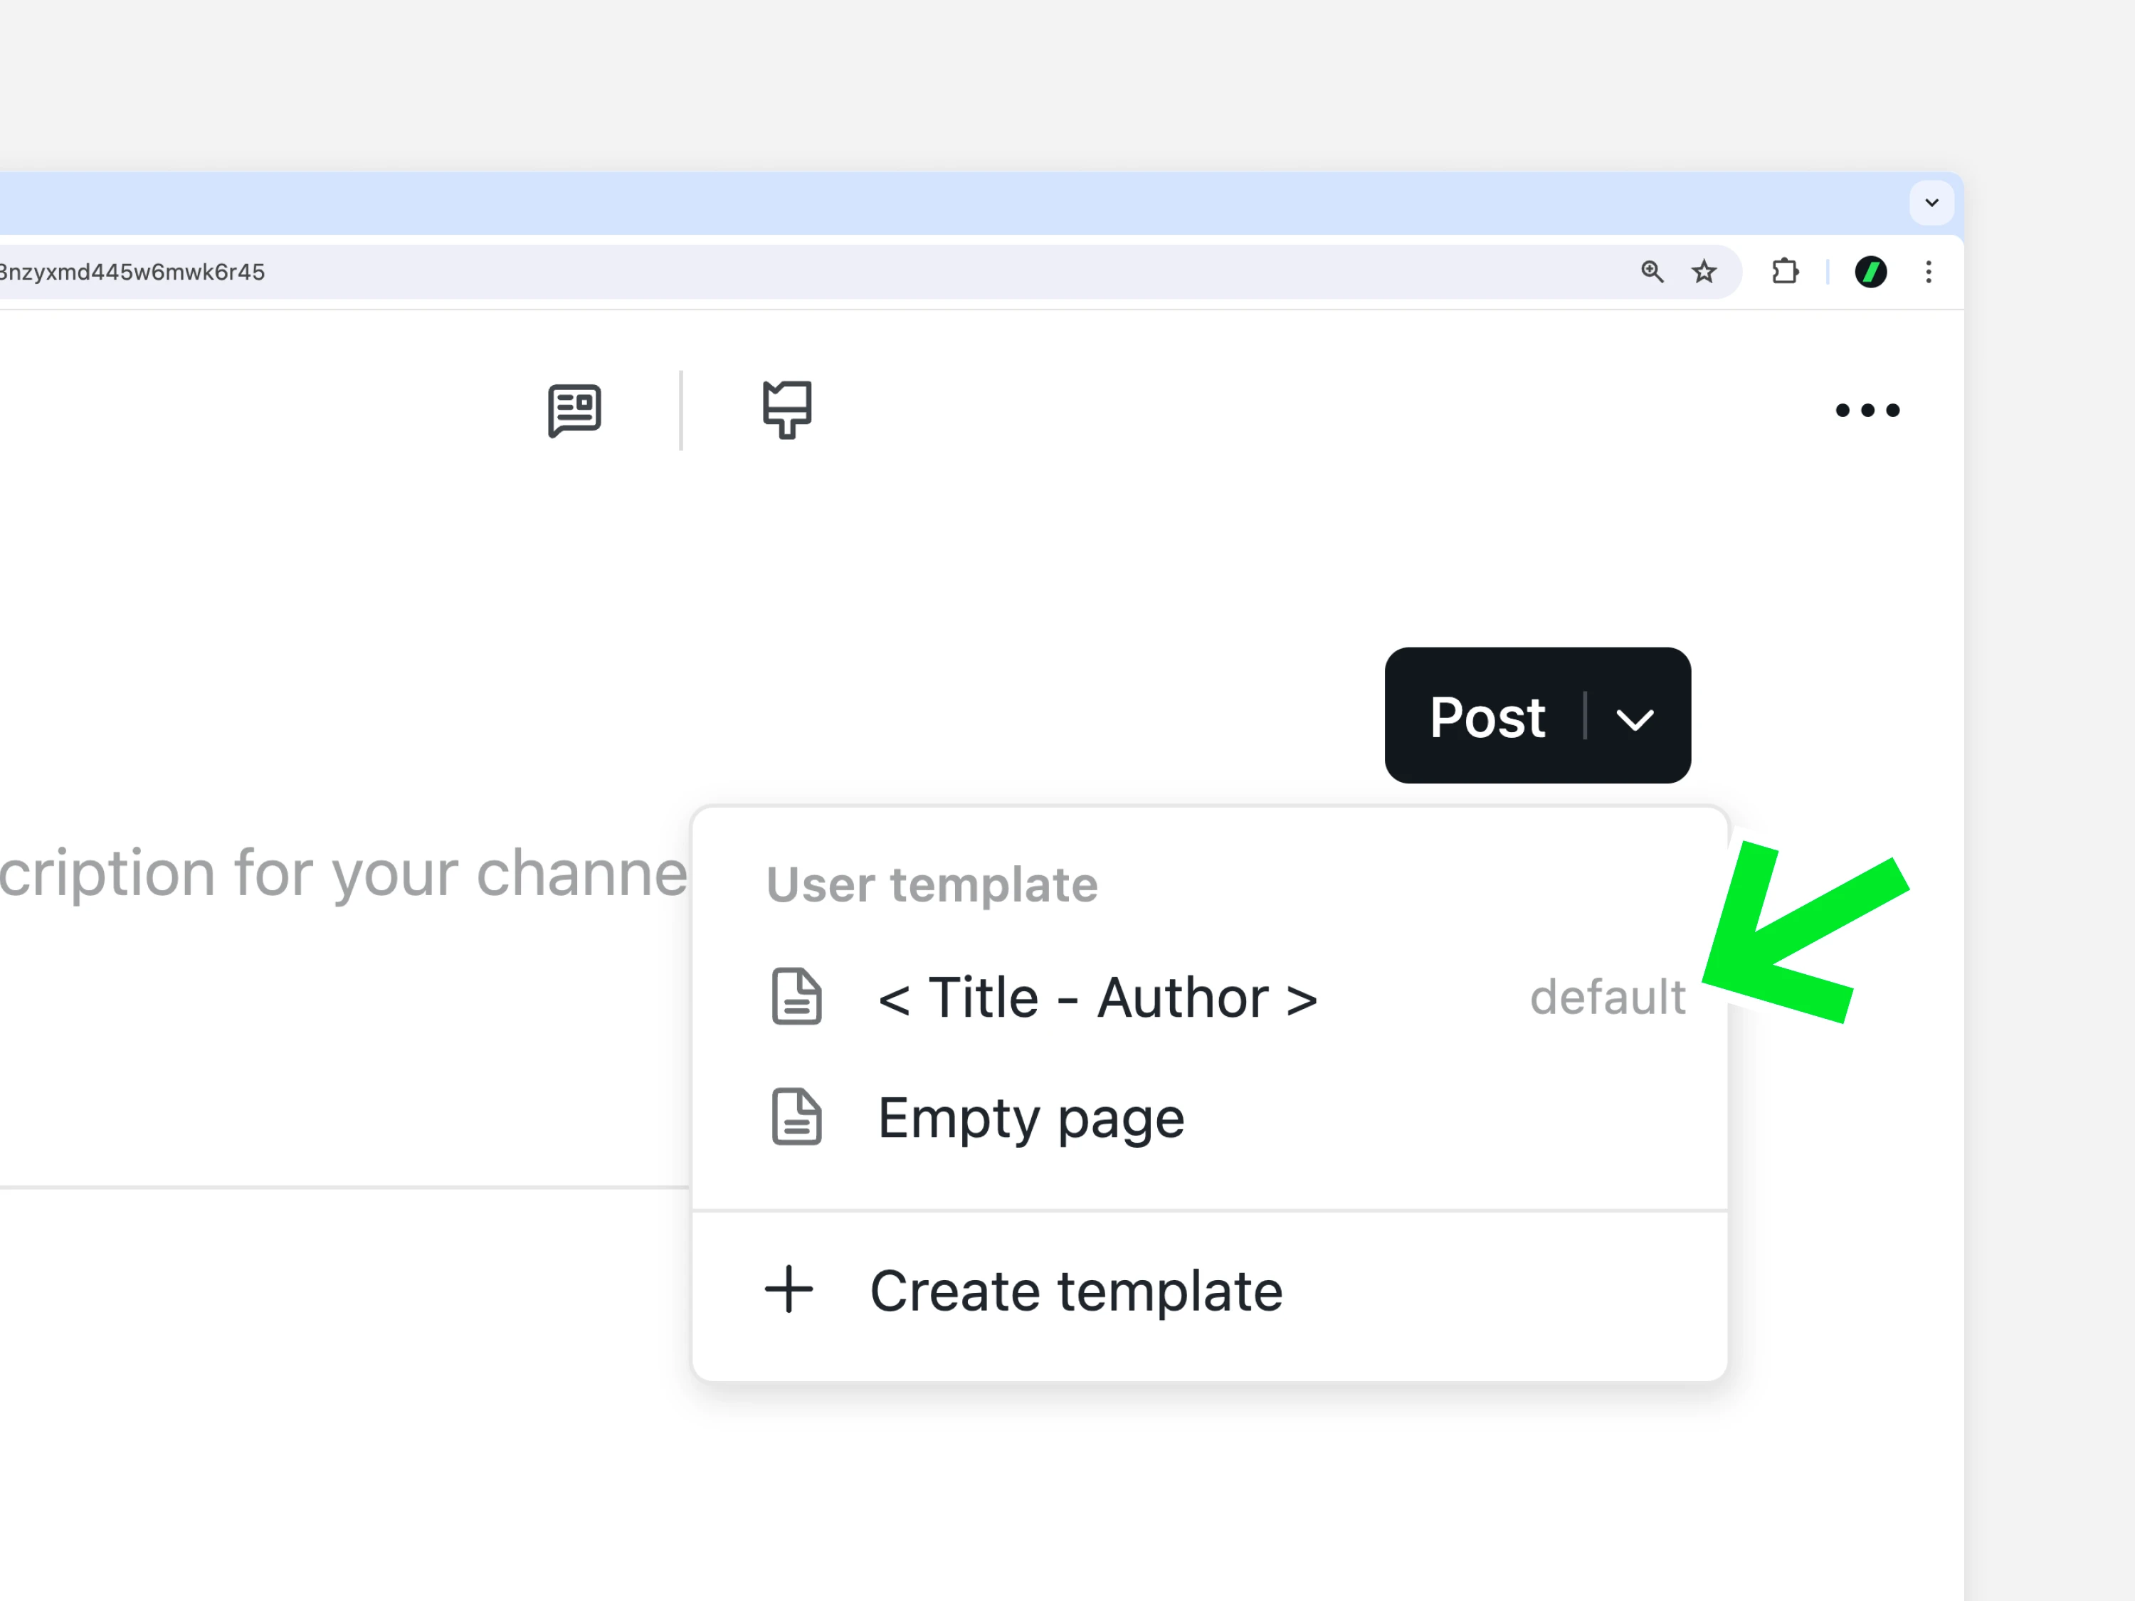This screenshot has height=1601, width=2135.
Task: Bookmark this page with the star icon
Action: point(1704,272)
